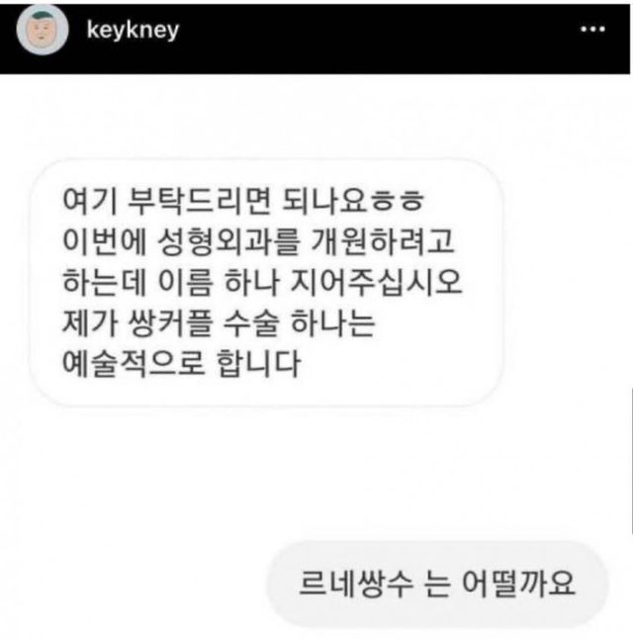Click the line '여기 부탁드리면 되나요ㅎㅎ'
The width and height of the screenshot is (633, 640).
coord(243,201)
